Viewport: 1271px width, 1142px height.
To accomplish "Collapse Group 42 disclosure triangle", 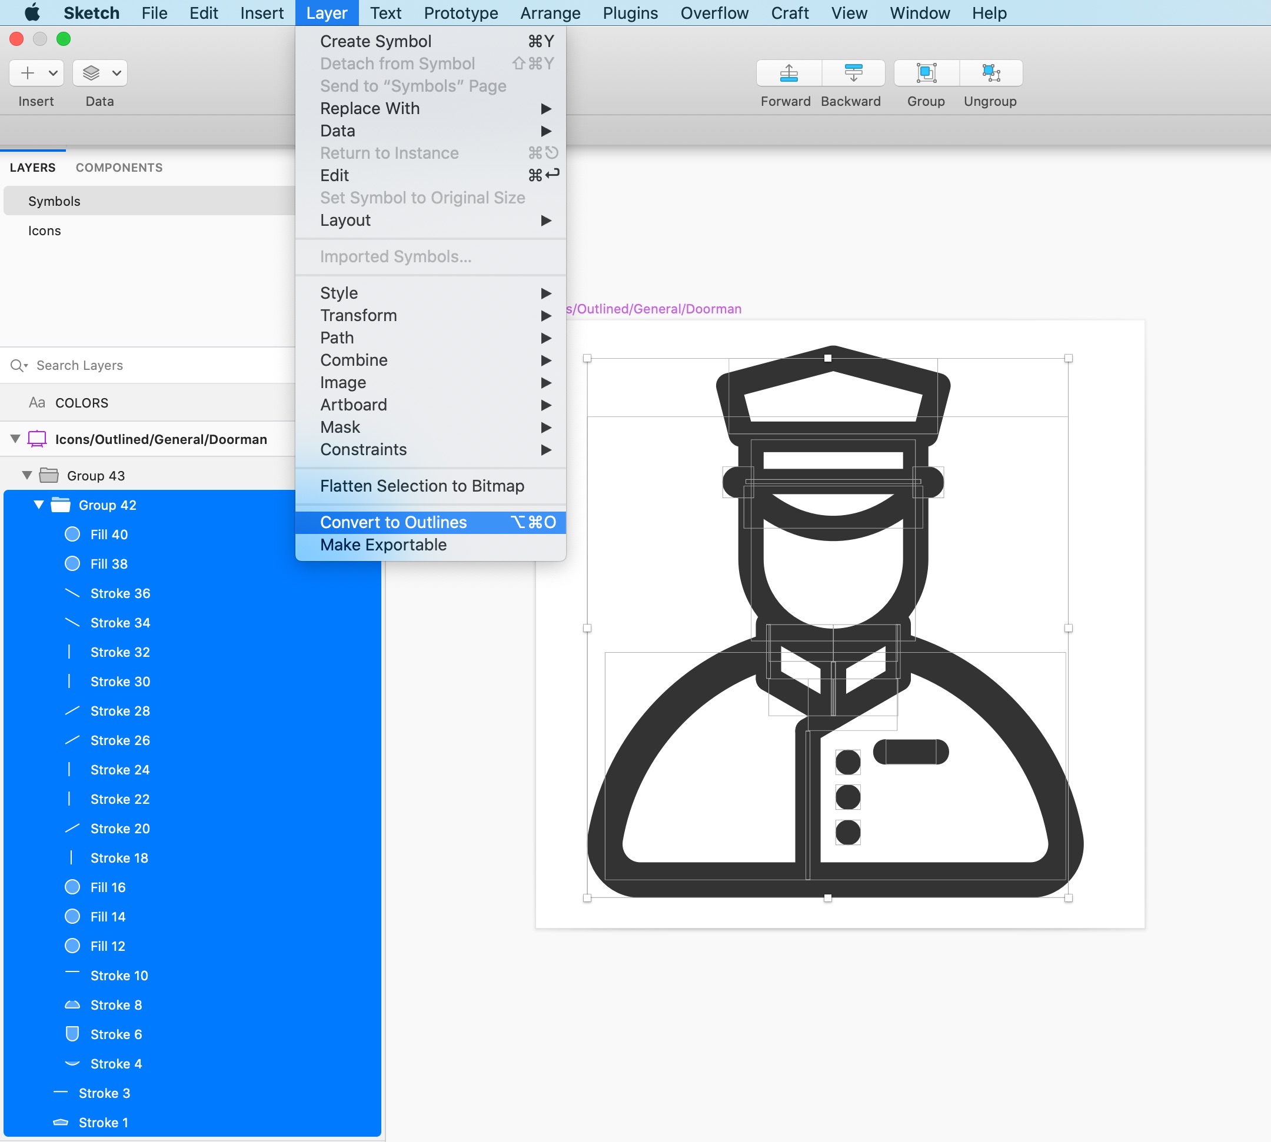I will tap(39, 505).
